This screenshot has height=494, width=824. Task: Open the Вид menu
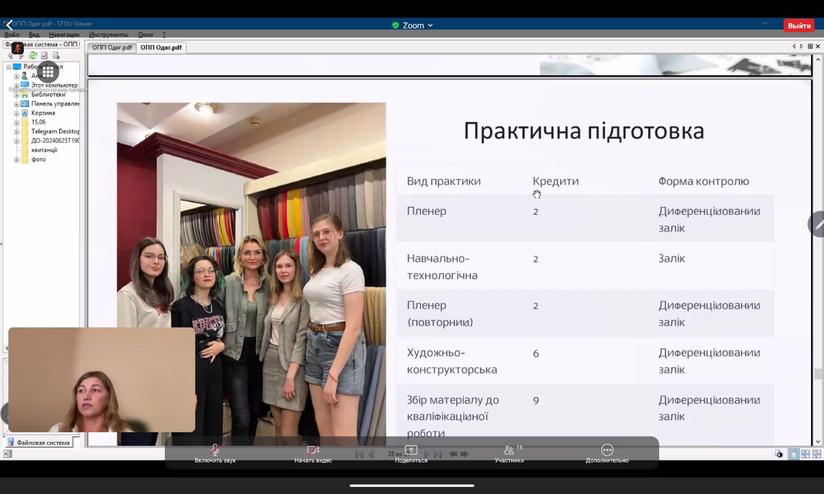coord(34,35)
